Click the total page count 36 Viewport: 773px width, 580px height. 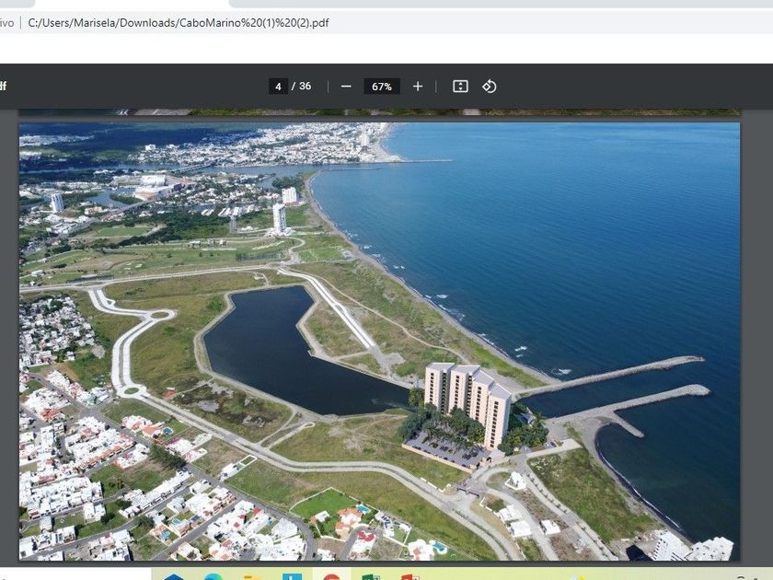point(305,87)
